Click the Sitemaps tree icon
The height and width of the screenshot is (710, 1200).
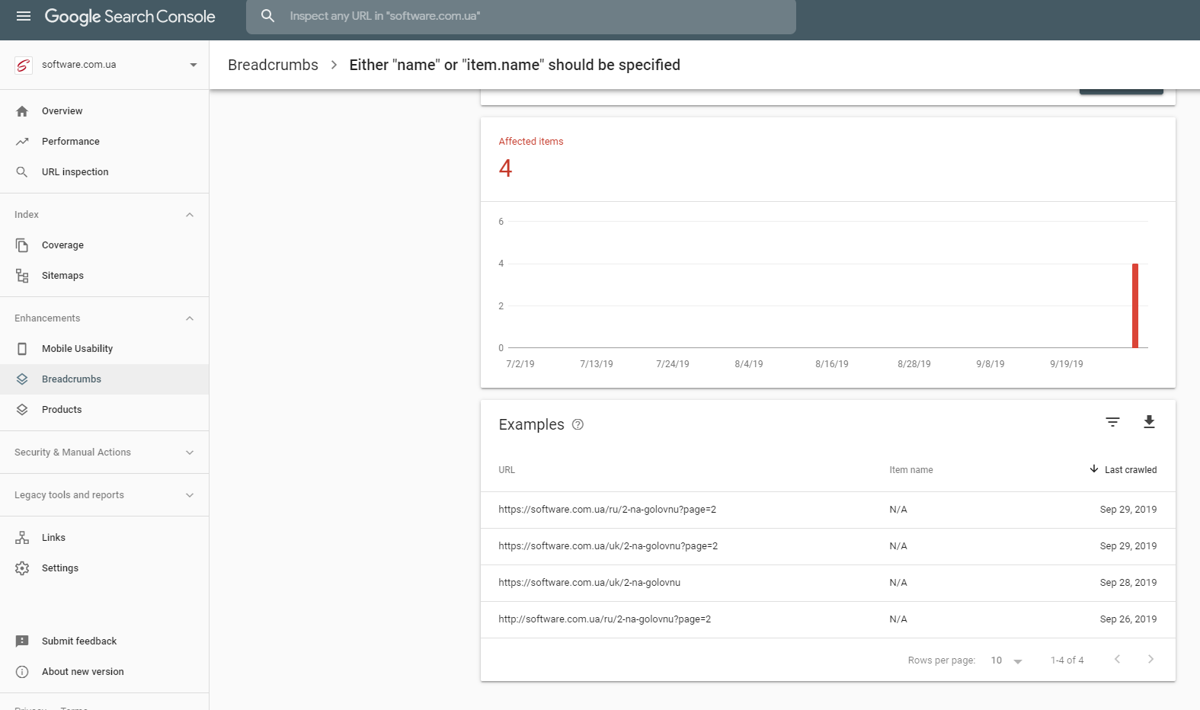click(22, 276)
